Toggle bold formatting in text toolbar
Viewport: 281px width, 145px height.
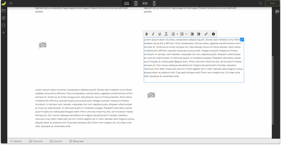pyautogui.click(x=147, y=34)
